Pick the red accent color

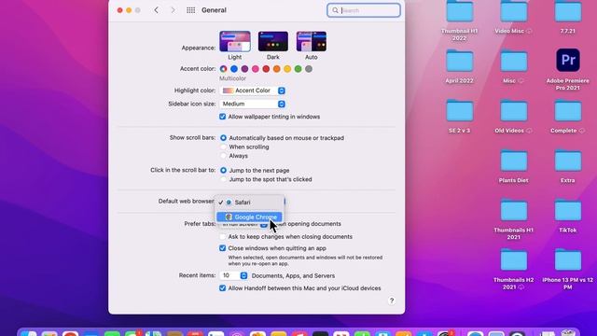pyautogui.click(x=266, y=69)
